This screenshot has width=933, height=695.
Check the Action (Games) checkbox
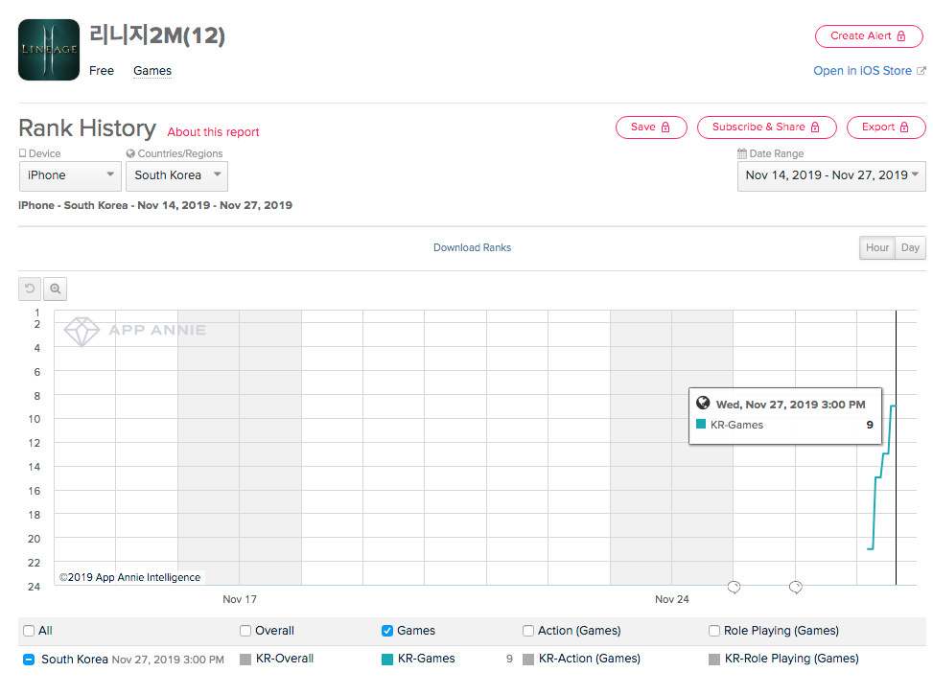coord(527,631)
